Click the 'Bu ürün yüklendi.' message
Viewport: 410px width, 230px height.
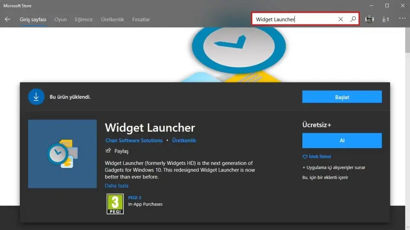pyautogui.click(x=70, y=97)
